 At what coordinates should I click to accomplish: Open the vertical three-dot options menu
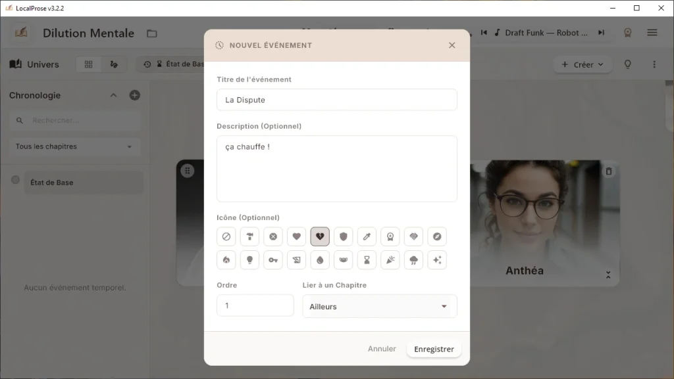click(x=654, y=64)
